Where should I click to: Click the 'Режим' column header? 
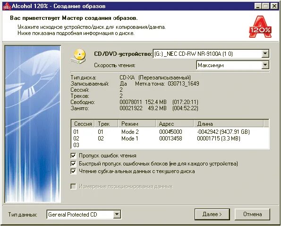tap(137, 124)
